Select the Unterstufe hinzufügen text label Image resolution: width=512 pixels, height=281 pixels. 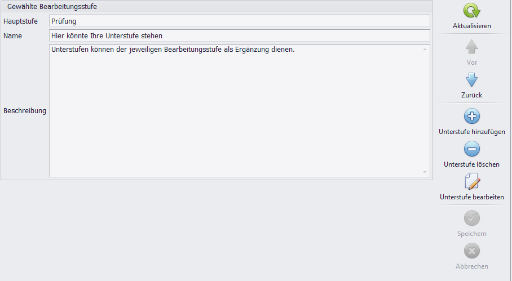pyautogui.click(x=471, y=132)
